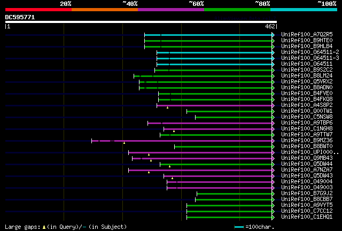Click the cyan ~100% identity legend segment
This screenshot has height=231, width=342.
click(304, 10)
